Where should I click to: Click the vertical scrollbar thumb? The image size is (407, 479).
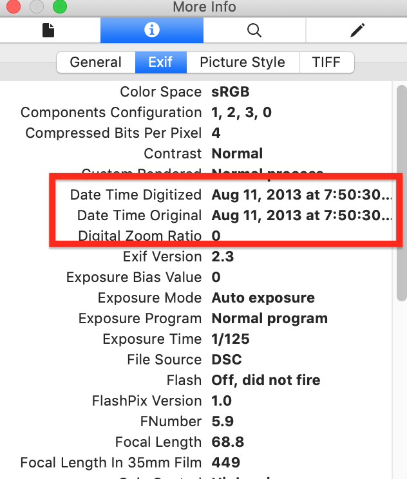401,193
